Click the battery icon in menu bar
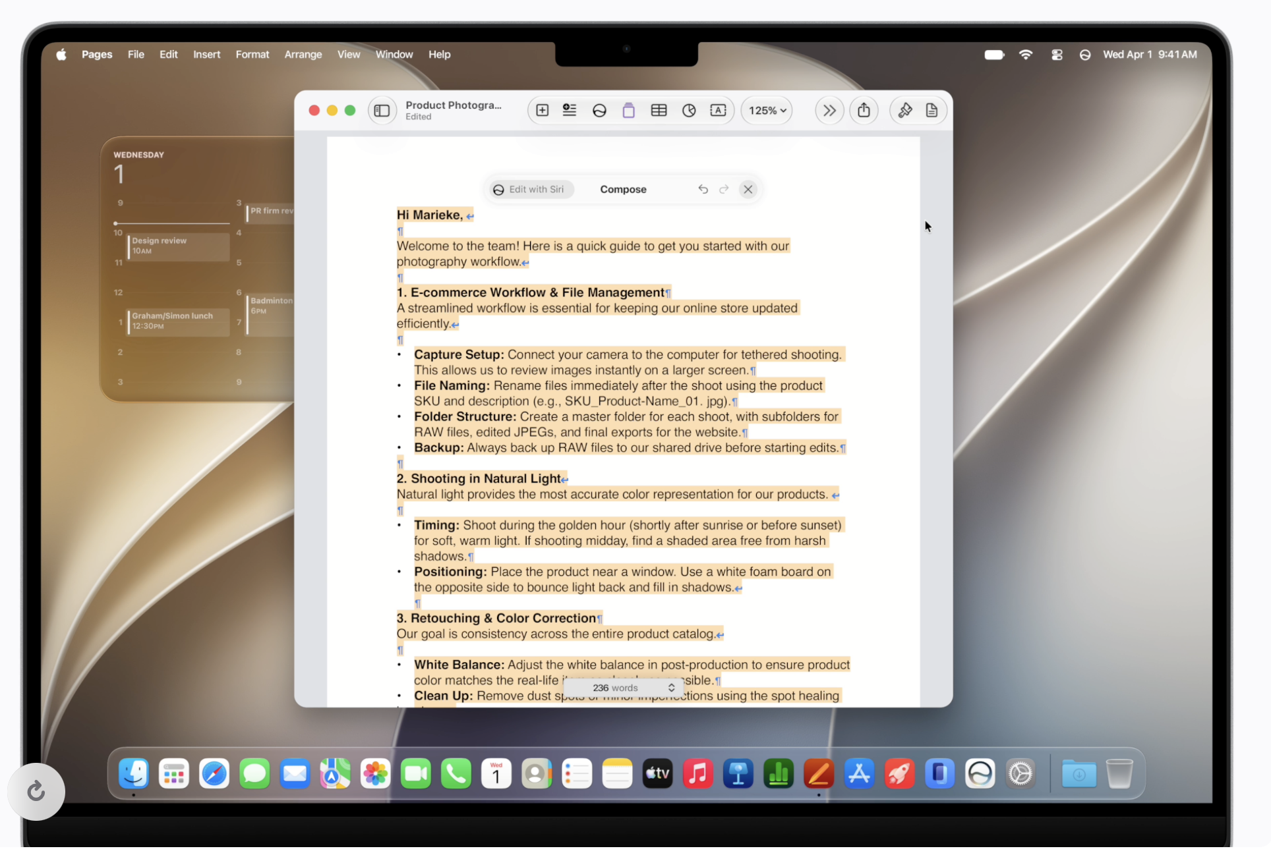The image size is (1271, 859). pyautogui.click(x=994, y=55)
